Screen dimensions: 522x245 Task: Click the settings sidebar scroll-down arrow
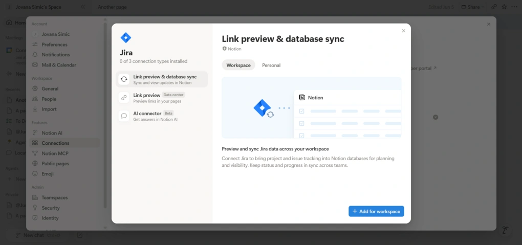click(105, 228)
